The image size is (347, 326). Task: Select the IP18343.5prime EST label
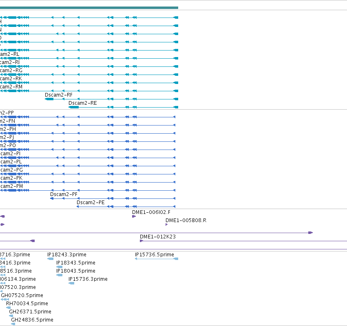[x=76, y=263]
